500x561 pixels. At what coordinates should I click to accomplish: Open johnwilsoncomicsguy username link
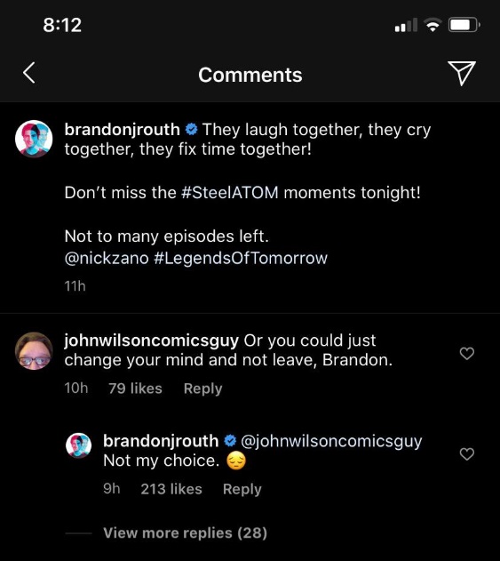coord(152,341)
